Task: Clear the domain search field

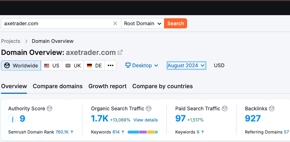Action: coord(115,23)
